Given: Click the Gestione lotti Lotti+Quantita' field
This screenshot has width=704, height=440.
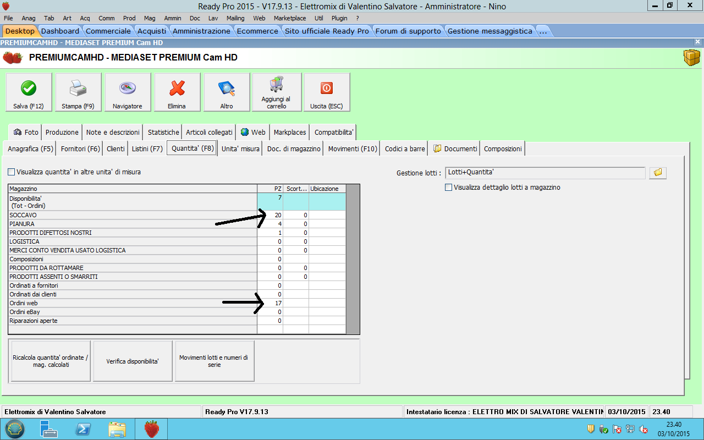Looking at the screenshot, I should click(545, 173).
